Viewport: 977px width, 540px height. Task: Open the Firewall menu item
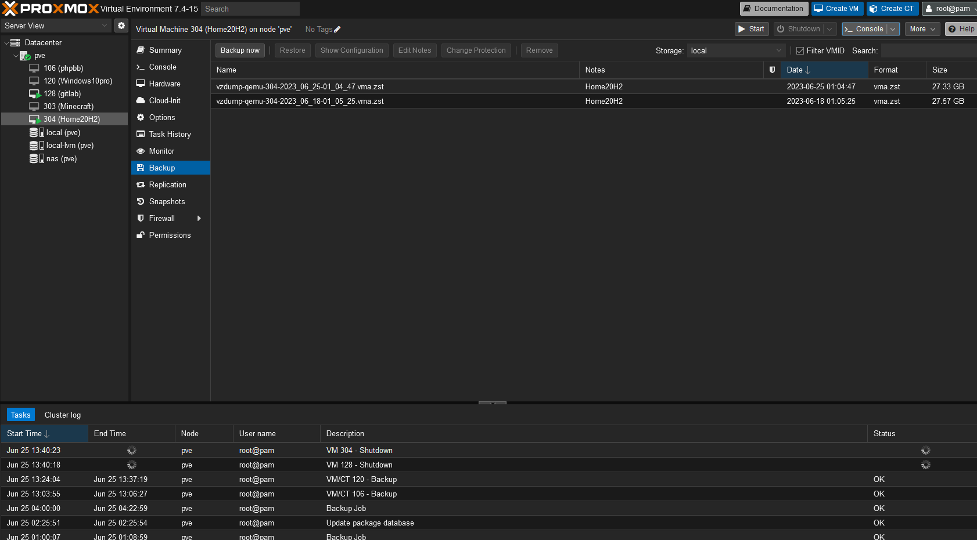pyautogui.click(x=171, y=218)
